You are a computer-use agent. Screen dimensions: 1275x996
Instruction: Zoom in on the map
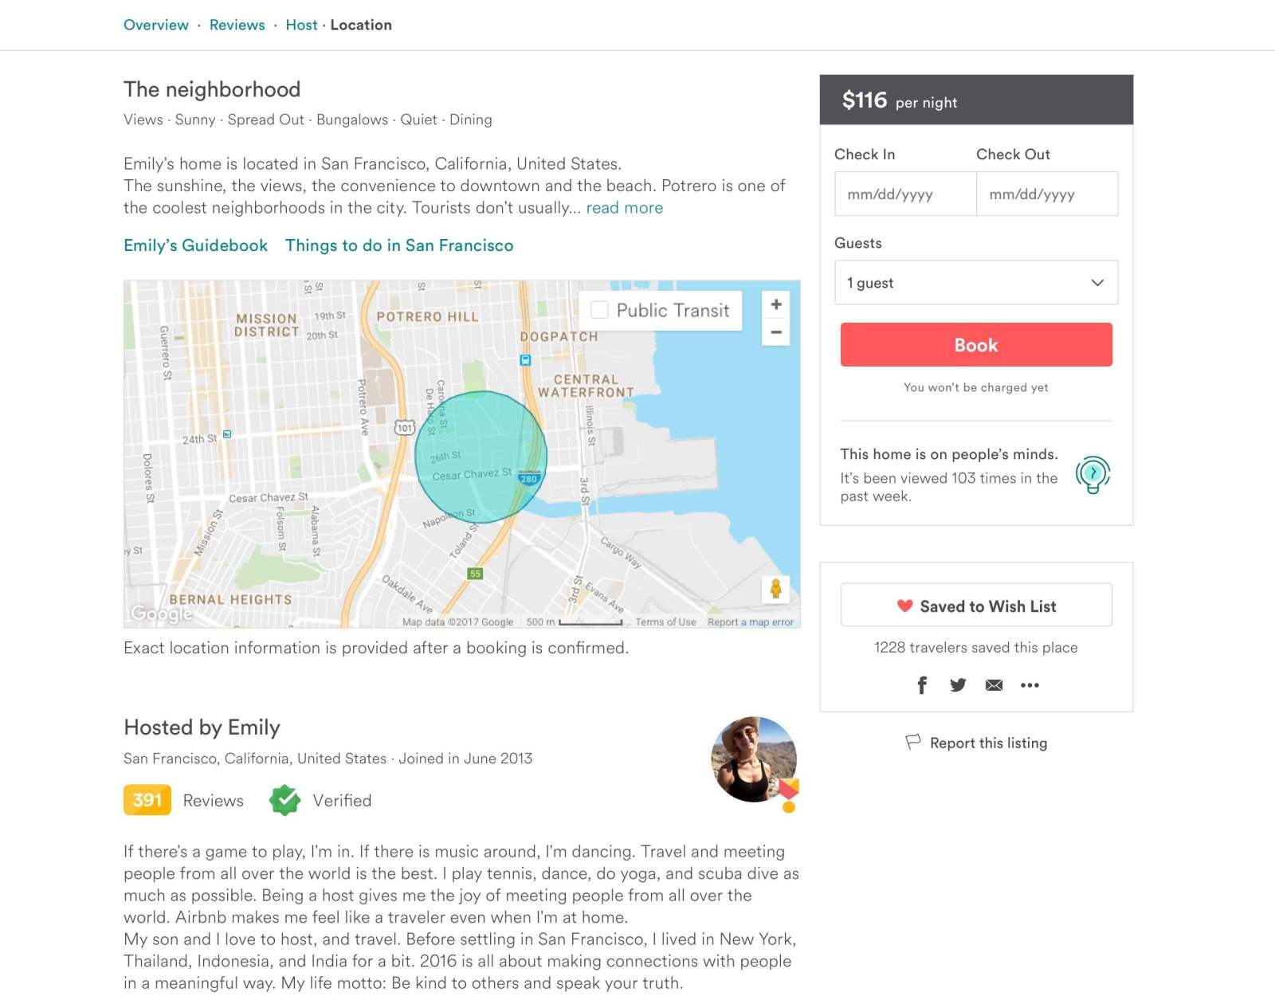(x=775, y=304)
